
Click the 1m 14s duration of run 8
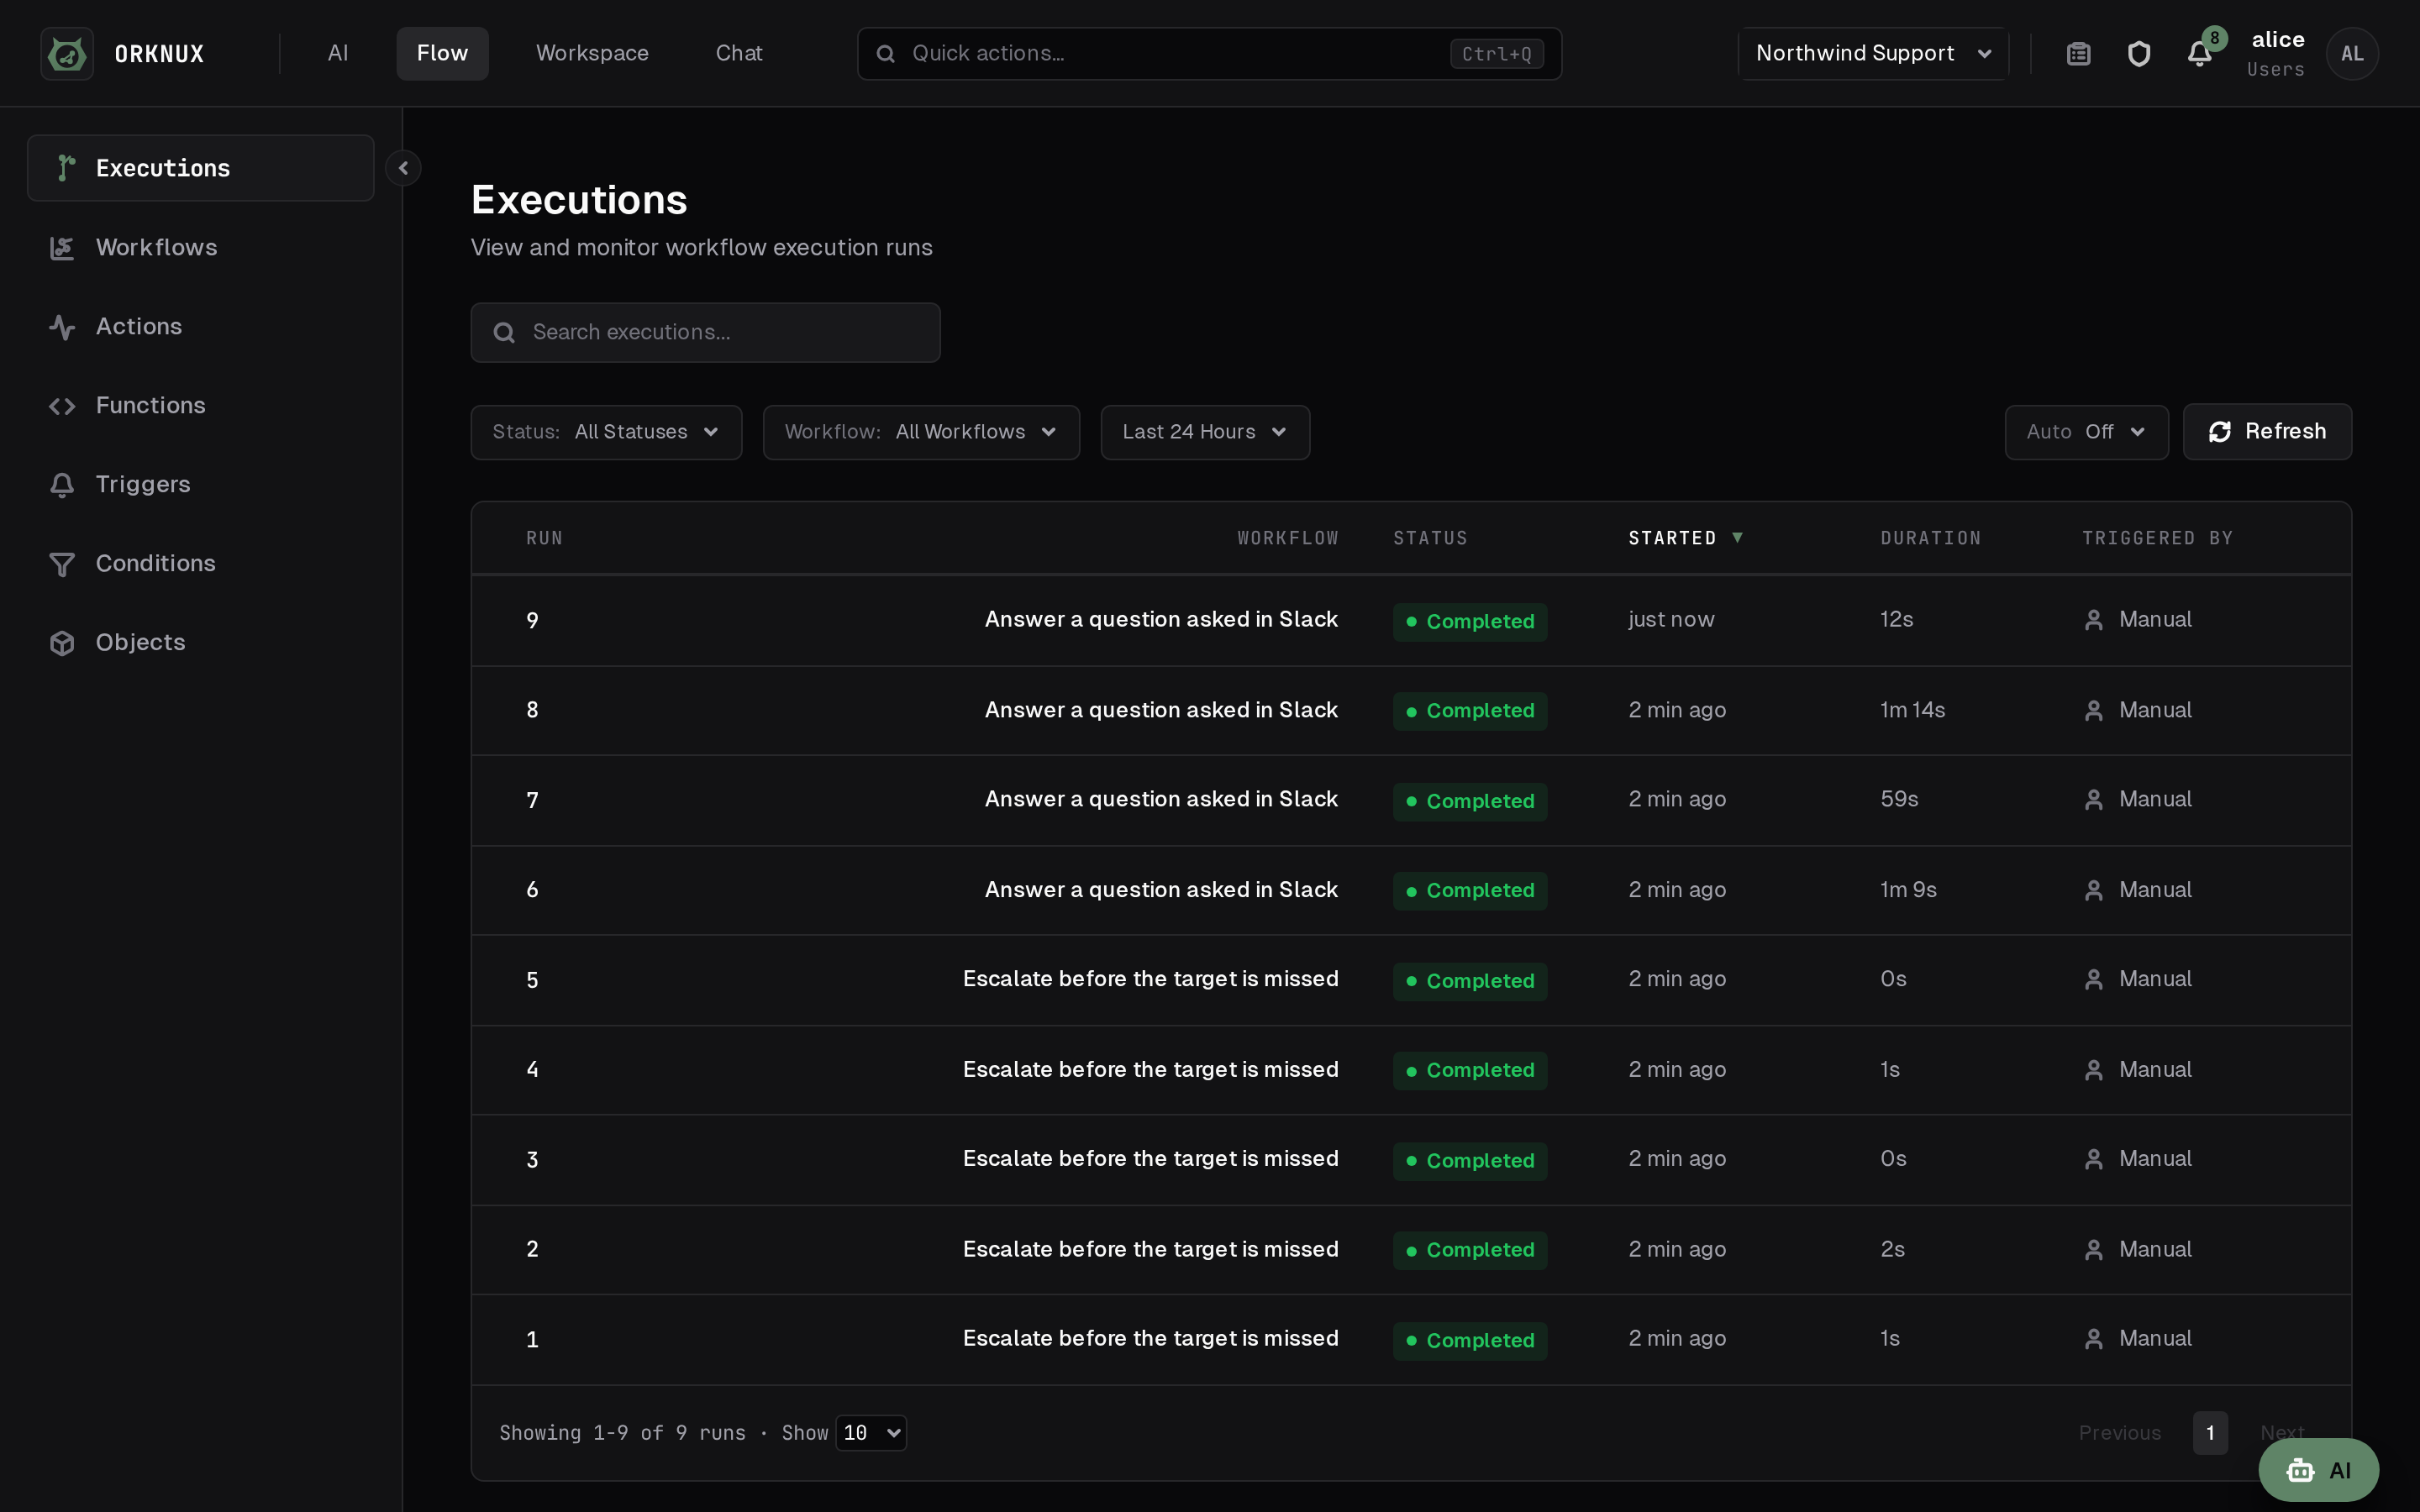coord(1912,710)
